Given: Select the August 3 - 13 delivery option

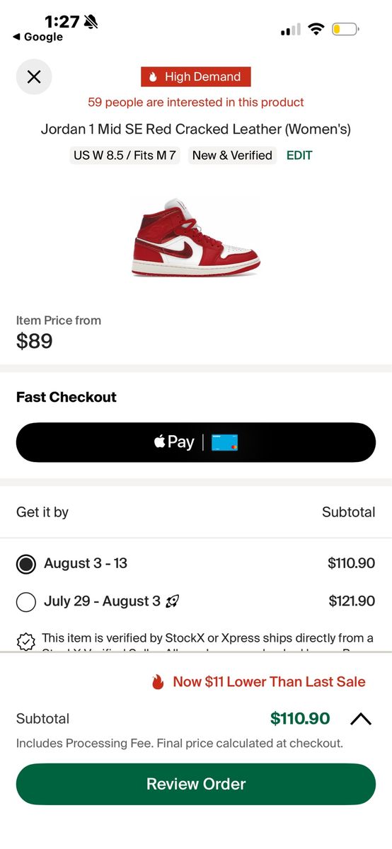Looking at the screenshot, I should pyautogui.click(x=196, y=564).
